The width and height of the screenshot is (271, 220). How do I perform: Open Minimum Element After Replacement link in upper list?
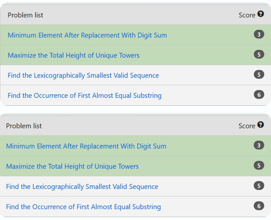point(87,35)
